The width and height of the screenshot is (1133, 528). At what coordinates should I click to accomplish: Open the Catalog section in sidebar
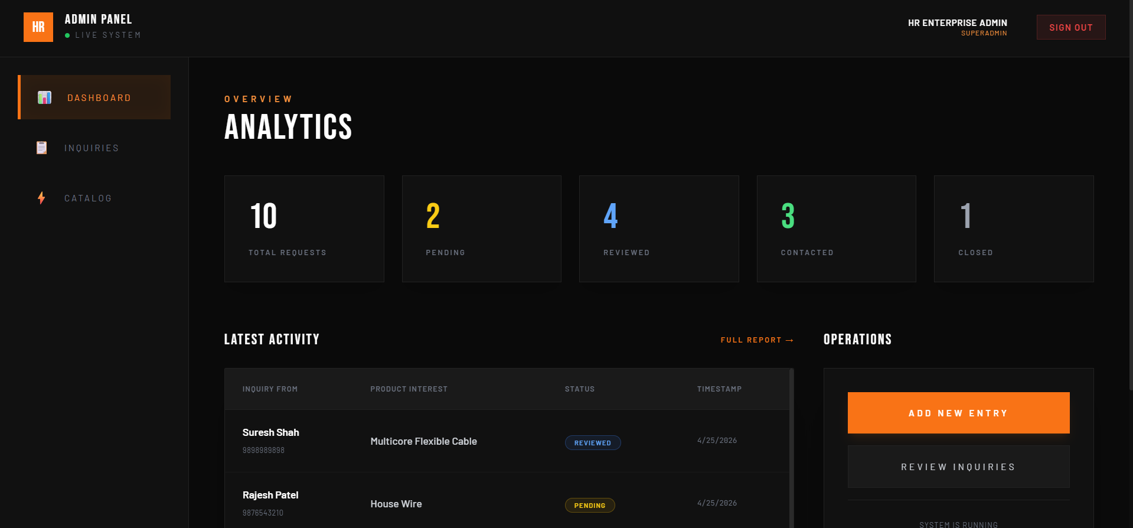coord(88,198)
